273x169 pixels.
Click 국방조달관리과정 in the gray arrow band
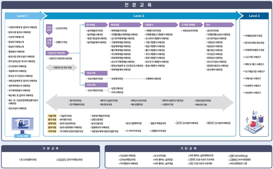click(203, 101)
